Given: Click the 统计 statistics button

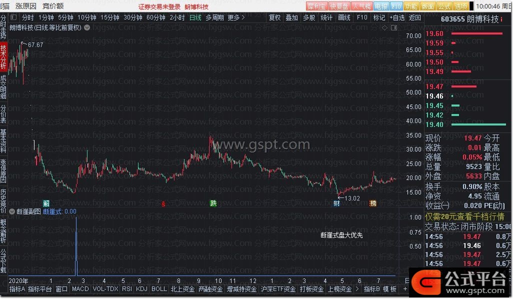Looking at the screenshot, I should (x=326, y=17).
